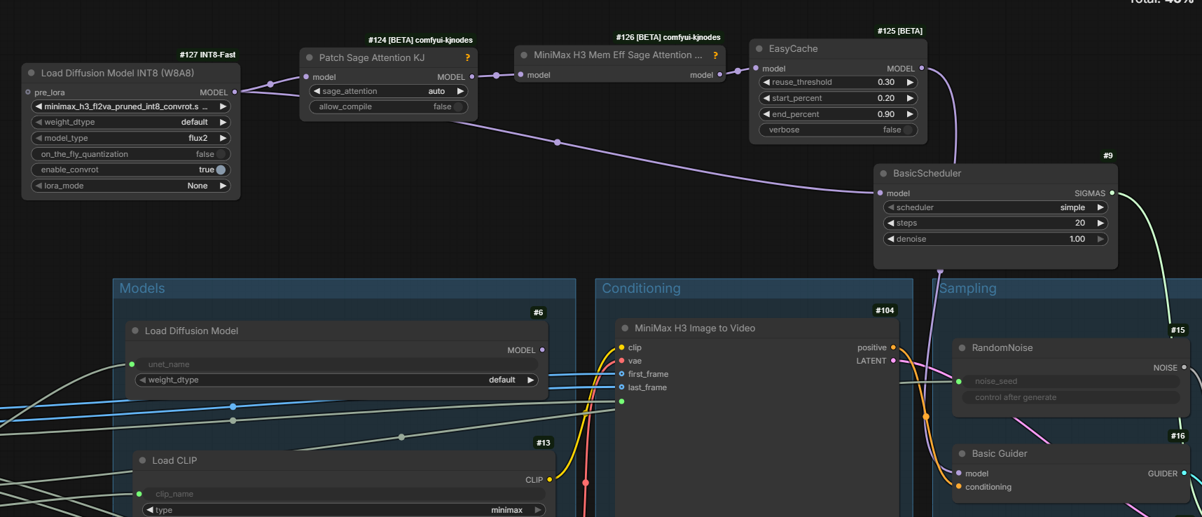The height and width of the screenshot is (517, 1202).
Task: Open the minimax_h3_fl2va_pruned_int8 model selector
Action: tap(131, 106)
